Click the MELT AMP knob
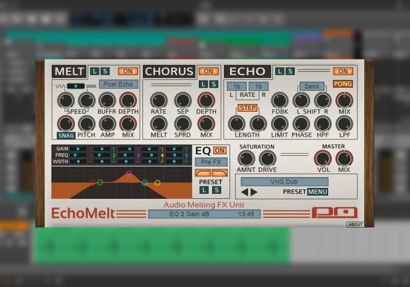Screen dimensions: 410x287 click(x=107, y=124)
